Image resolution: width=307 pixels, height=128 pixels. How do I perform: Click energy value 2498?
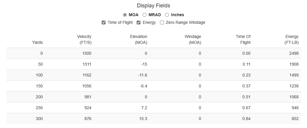coord(294,53)
